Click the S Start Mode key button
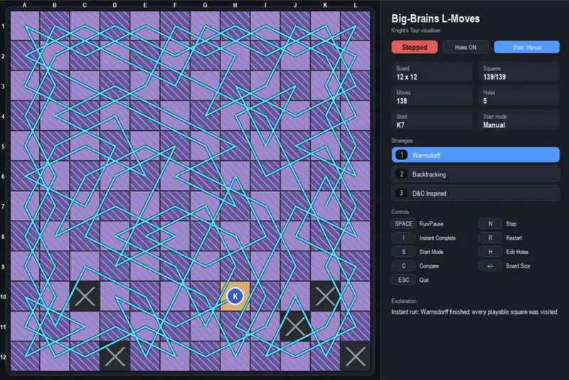Screen dimensions: 569x380 tap(403, 252)
